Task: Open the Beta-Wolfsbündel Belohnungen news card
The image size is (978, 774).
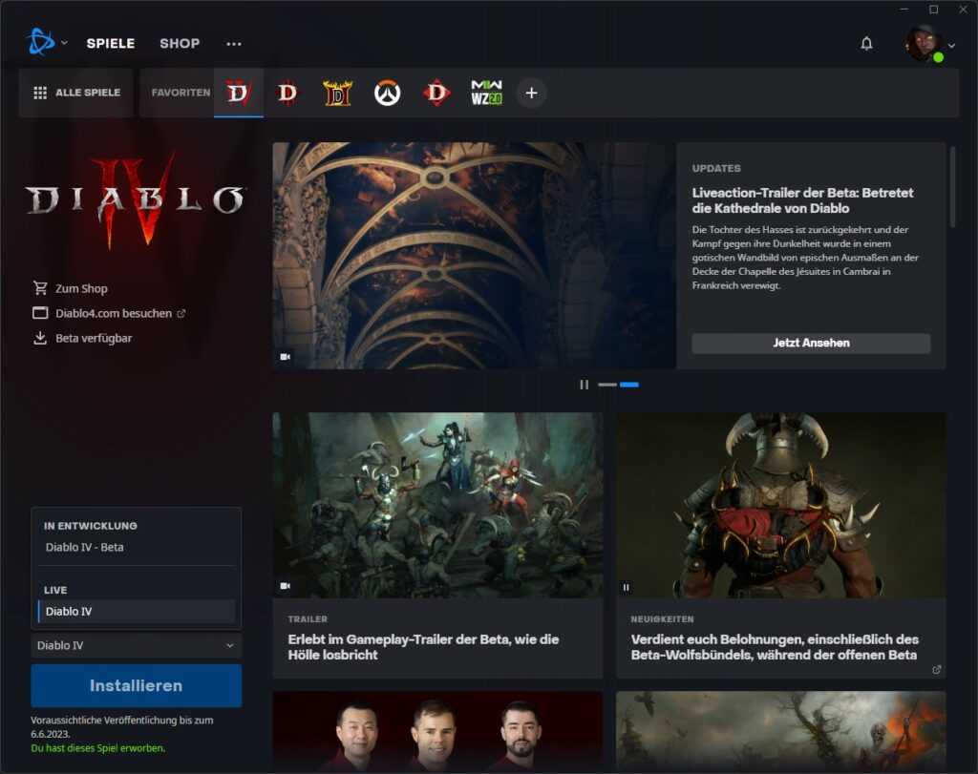Action: 781,545
